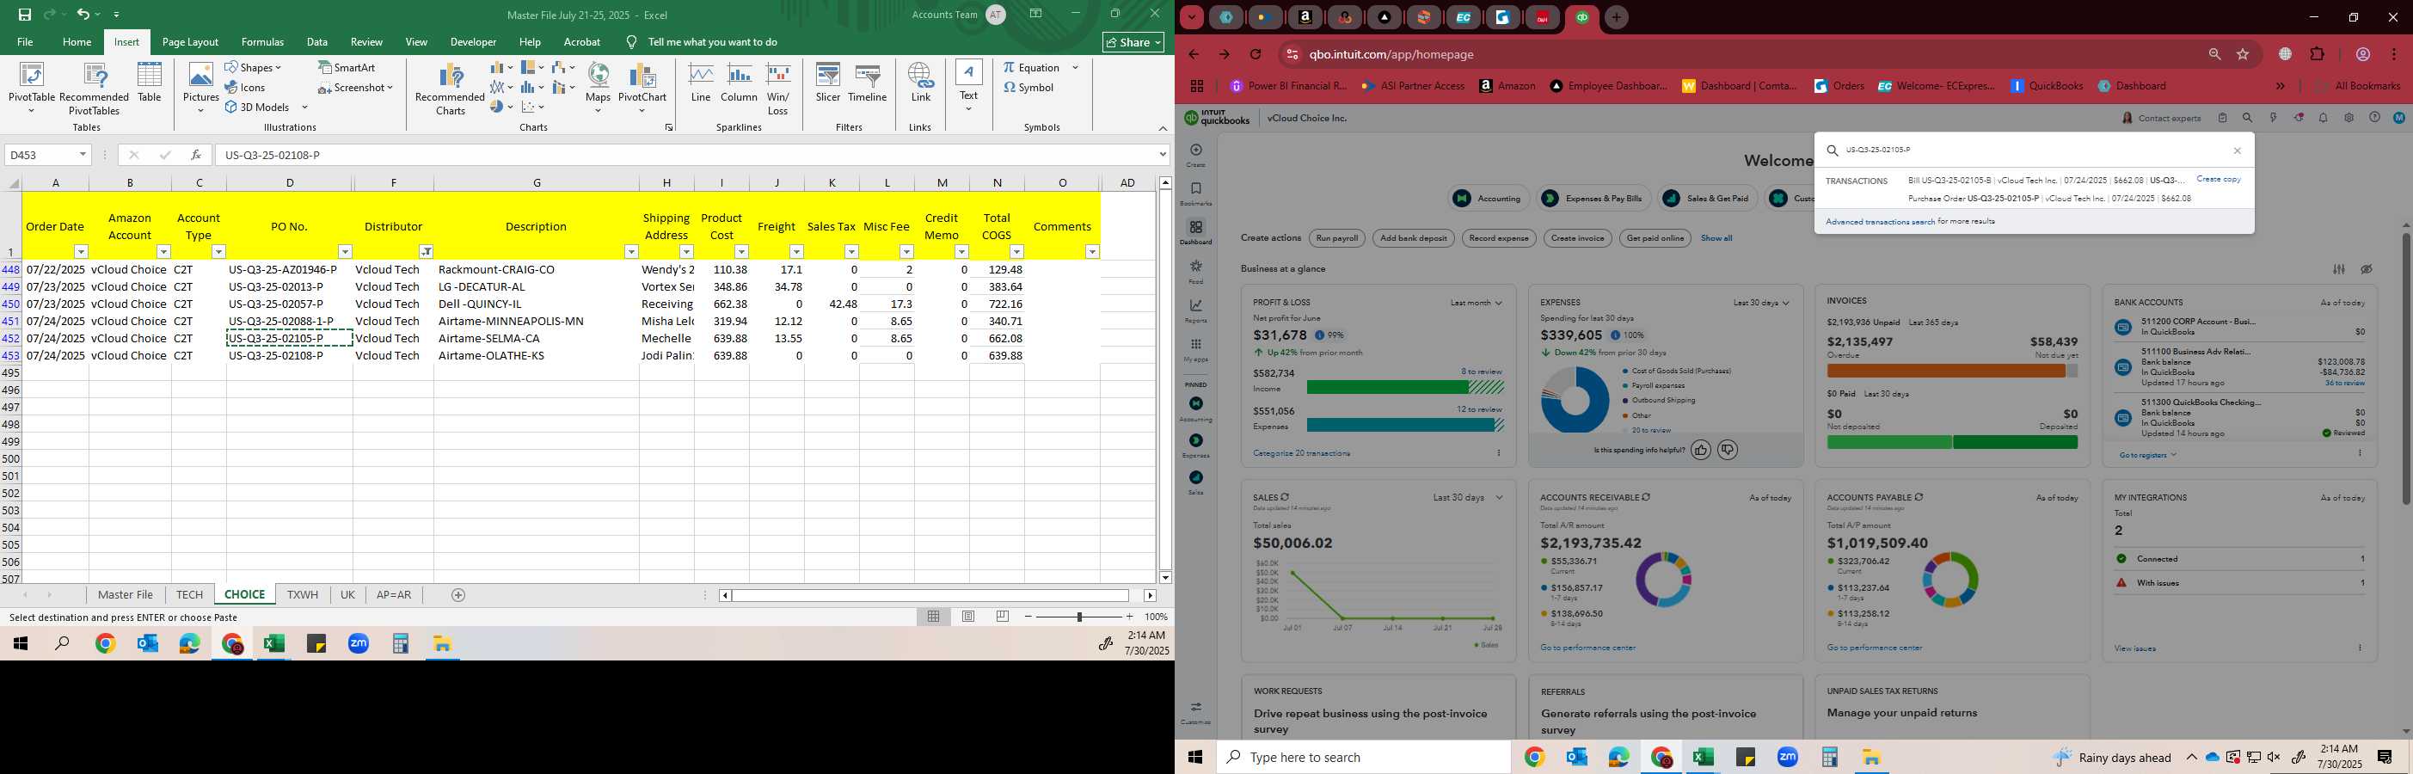This screenshot has width=2413, height=774.
Task: Insert a Symbol in Excel
Action: [x=1028, y=87]
